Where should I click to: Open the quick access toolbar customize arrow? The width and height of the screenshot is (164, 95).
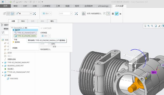pyautogui.click(x=42, y=2)
